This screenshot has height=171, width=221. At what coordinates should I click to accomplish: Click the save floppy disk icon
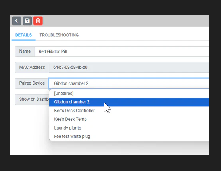[27, 21]
